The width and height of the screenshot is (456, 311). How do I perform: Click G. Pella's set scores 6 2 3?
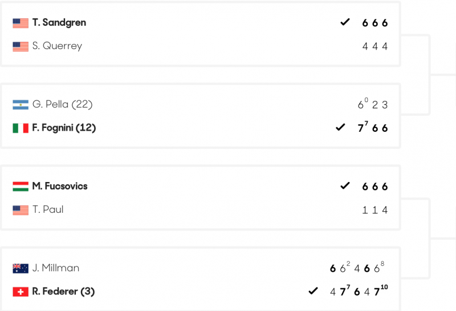tap(373, 104)
